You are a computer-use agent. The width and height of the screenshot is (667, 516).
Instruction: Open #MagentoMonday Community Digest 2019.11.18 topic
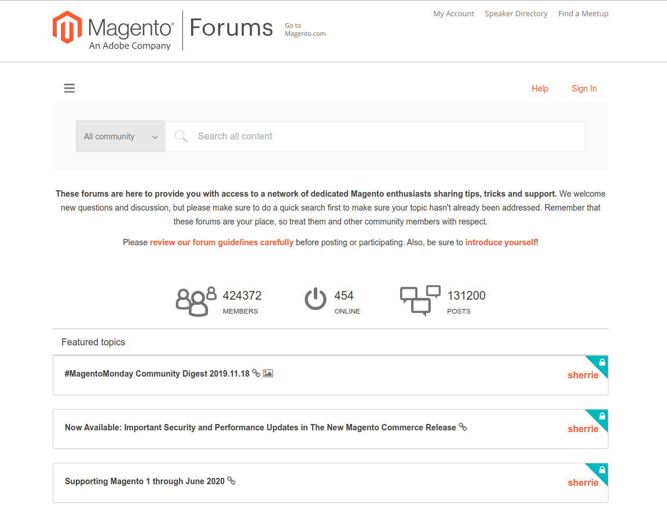(x=157, y=374)
